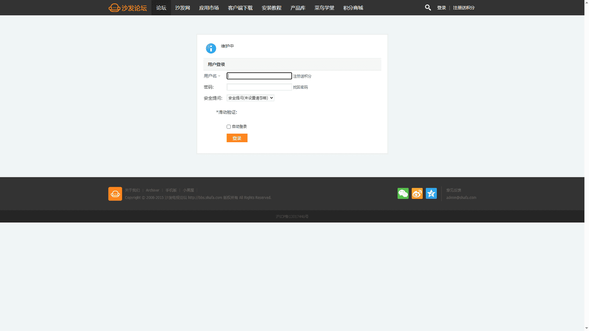Open the blue Qzone star icon
This screenshot has height=331, width=589.
431,193
